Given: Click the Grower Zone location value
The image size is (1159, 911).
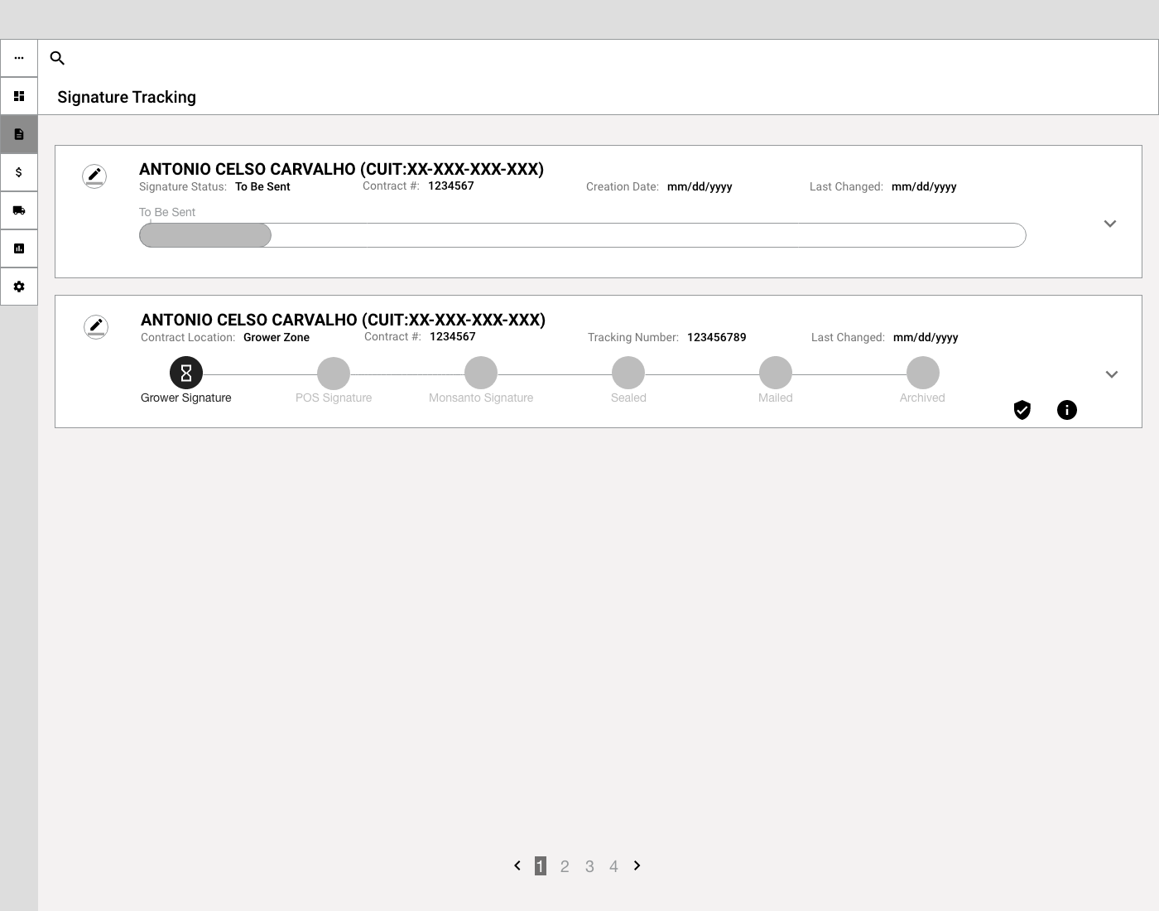Looking at the screenshot, I should pos(277,337).
